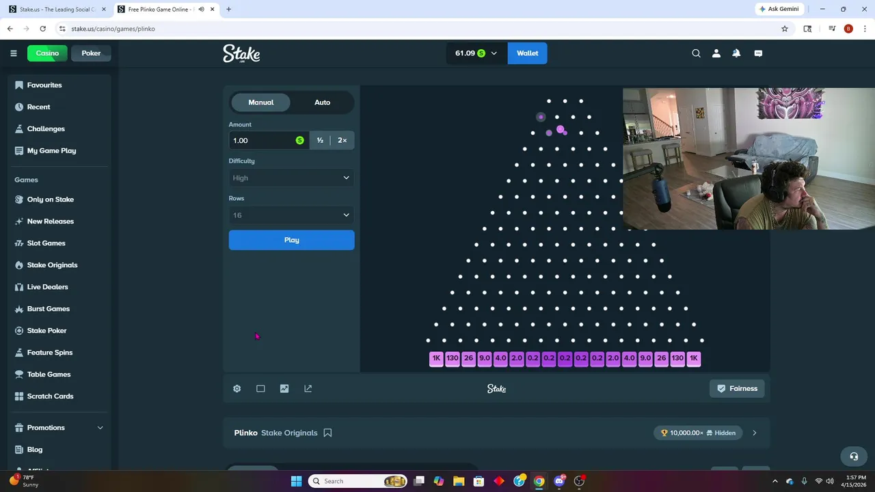Open Favourites in sidebar
This screenshot has width=875, height=492.
59,85
